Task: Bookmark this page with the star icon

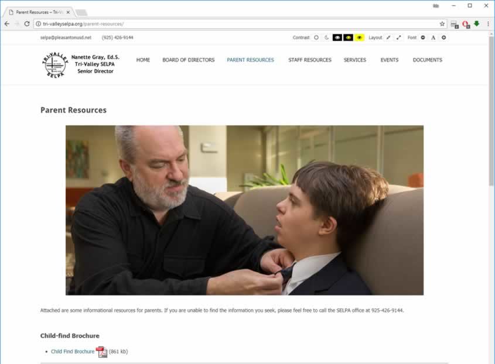Action: 442,24
